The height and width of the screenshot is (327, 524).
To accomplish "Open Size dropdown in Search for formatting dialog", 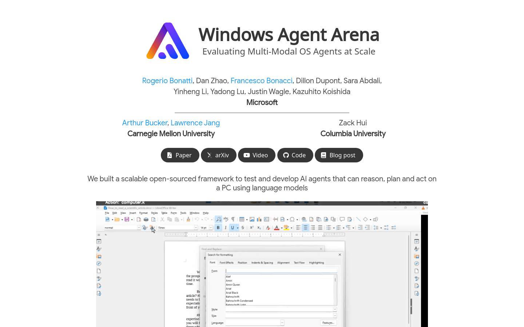I will coord(335,316).
